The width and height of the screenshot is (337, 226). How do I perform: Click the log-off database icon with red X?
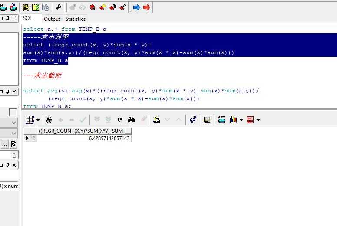(x=13, y=7)
